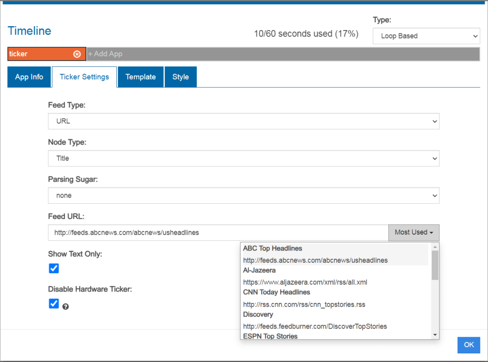The image size is (488, 362).
Task: Uncheck Show Text Only checkbox
Action: [54, 269]
